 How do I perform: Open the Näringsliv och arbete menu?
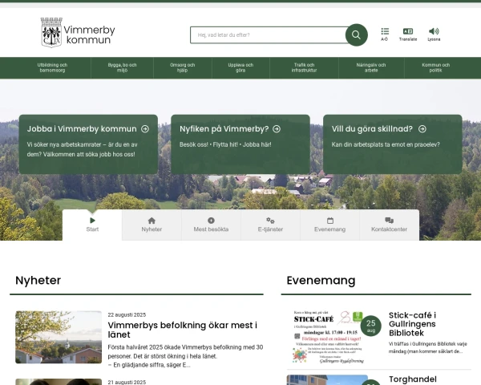[x=371, y=67]
